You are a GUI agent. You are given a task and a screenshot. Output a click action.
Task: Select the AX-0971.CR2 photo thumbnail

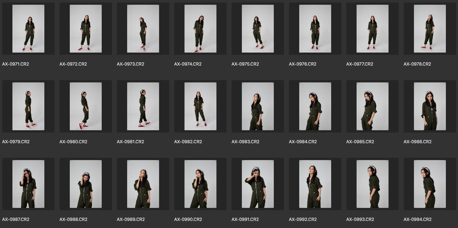pyautogui.click(x=28, y=29)
